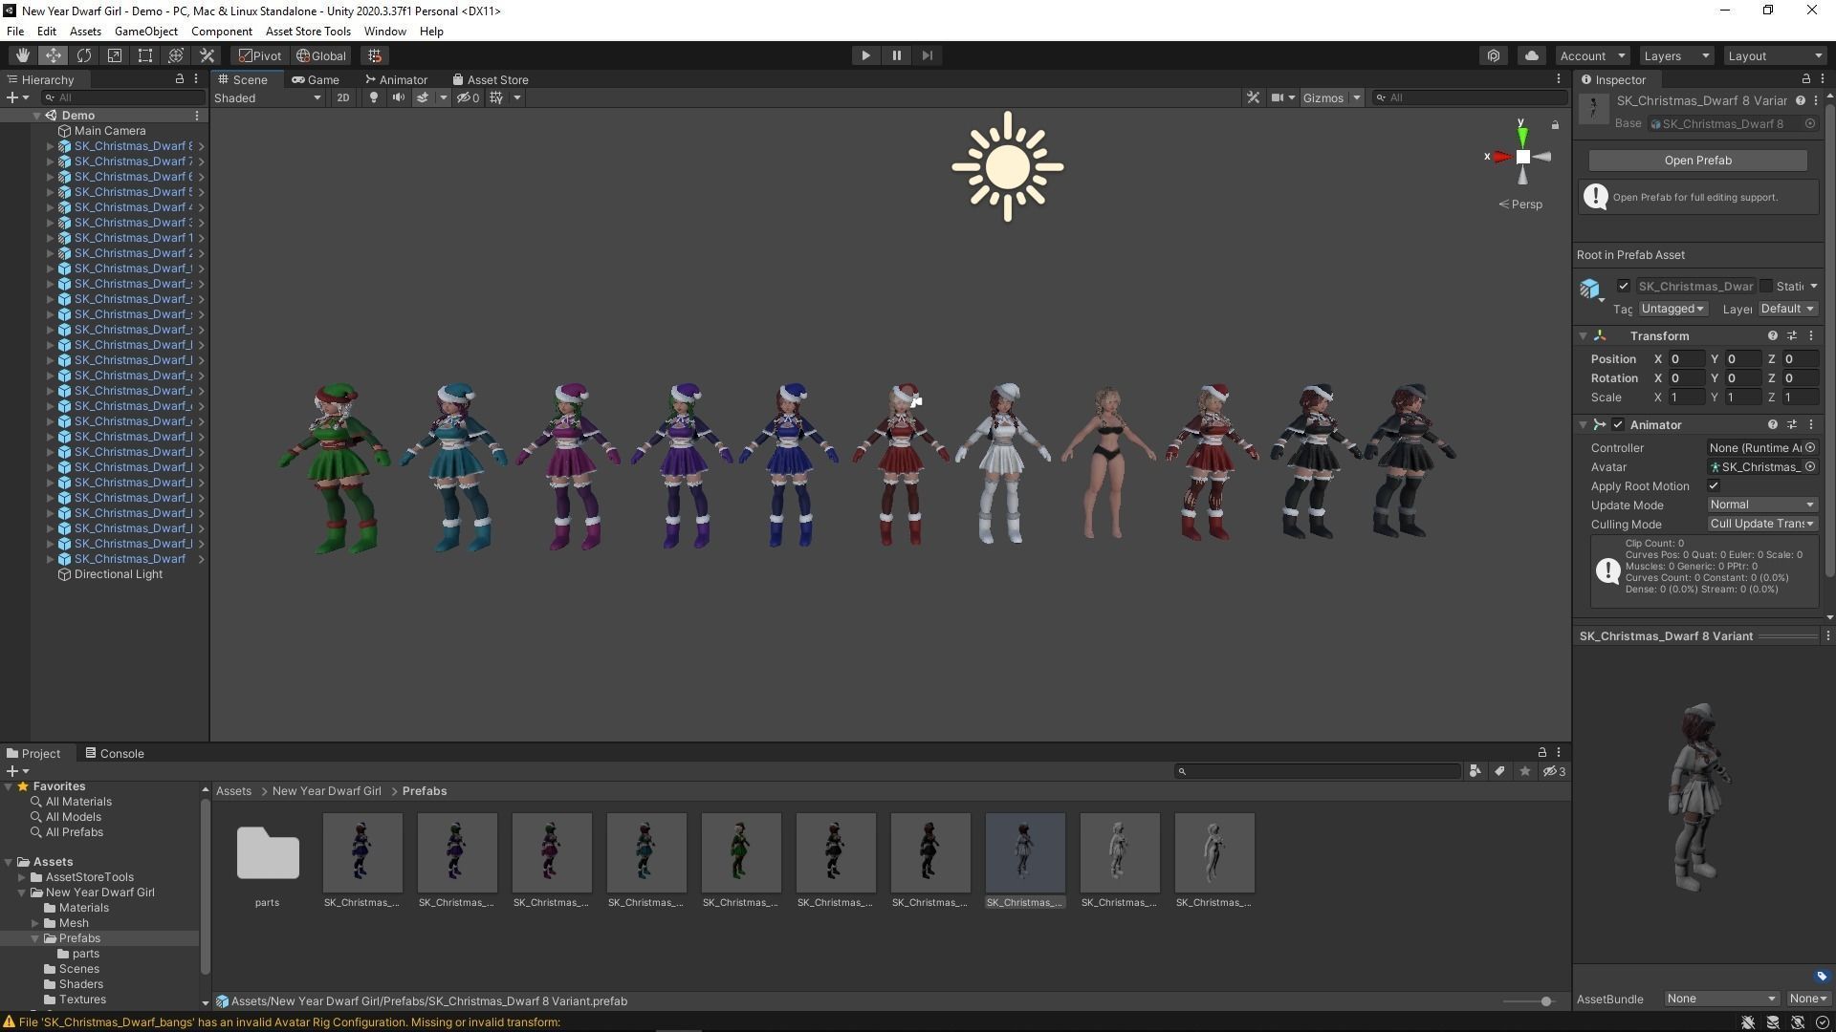Select the Rect tool

click(145, 55)
